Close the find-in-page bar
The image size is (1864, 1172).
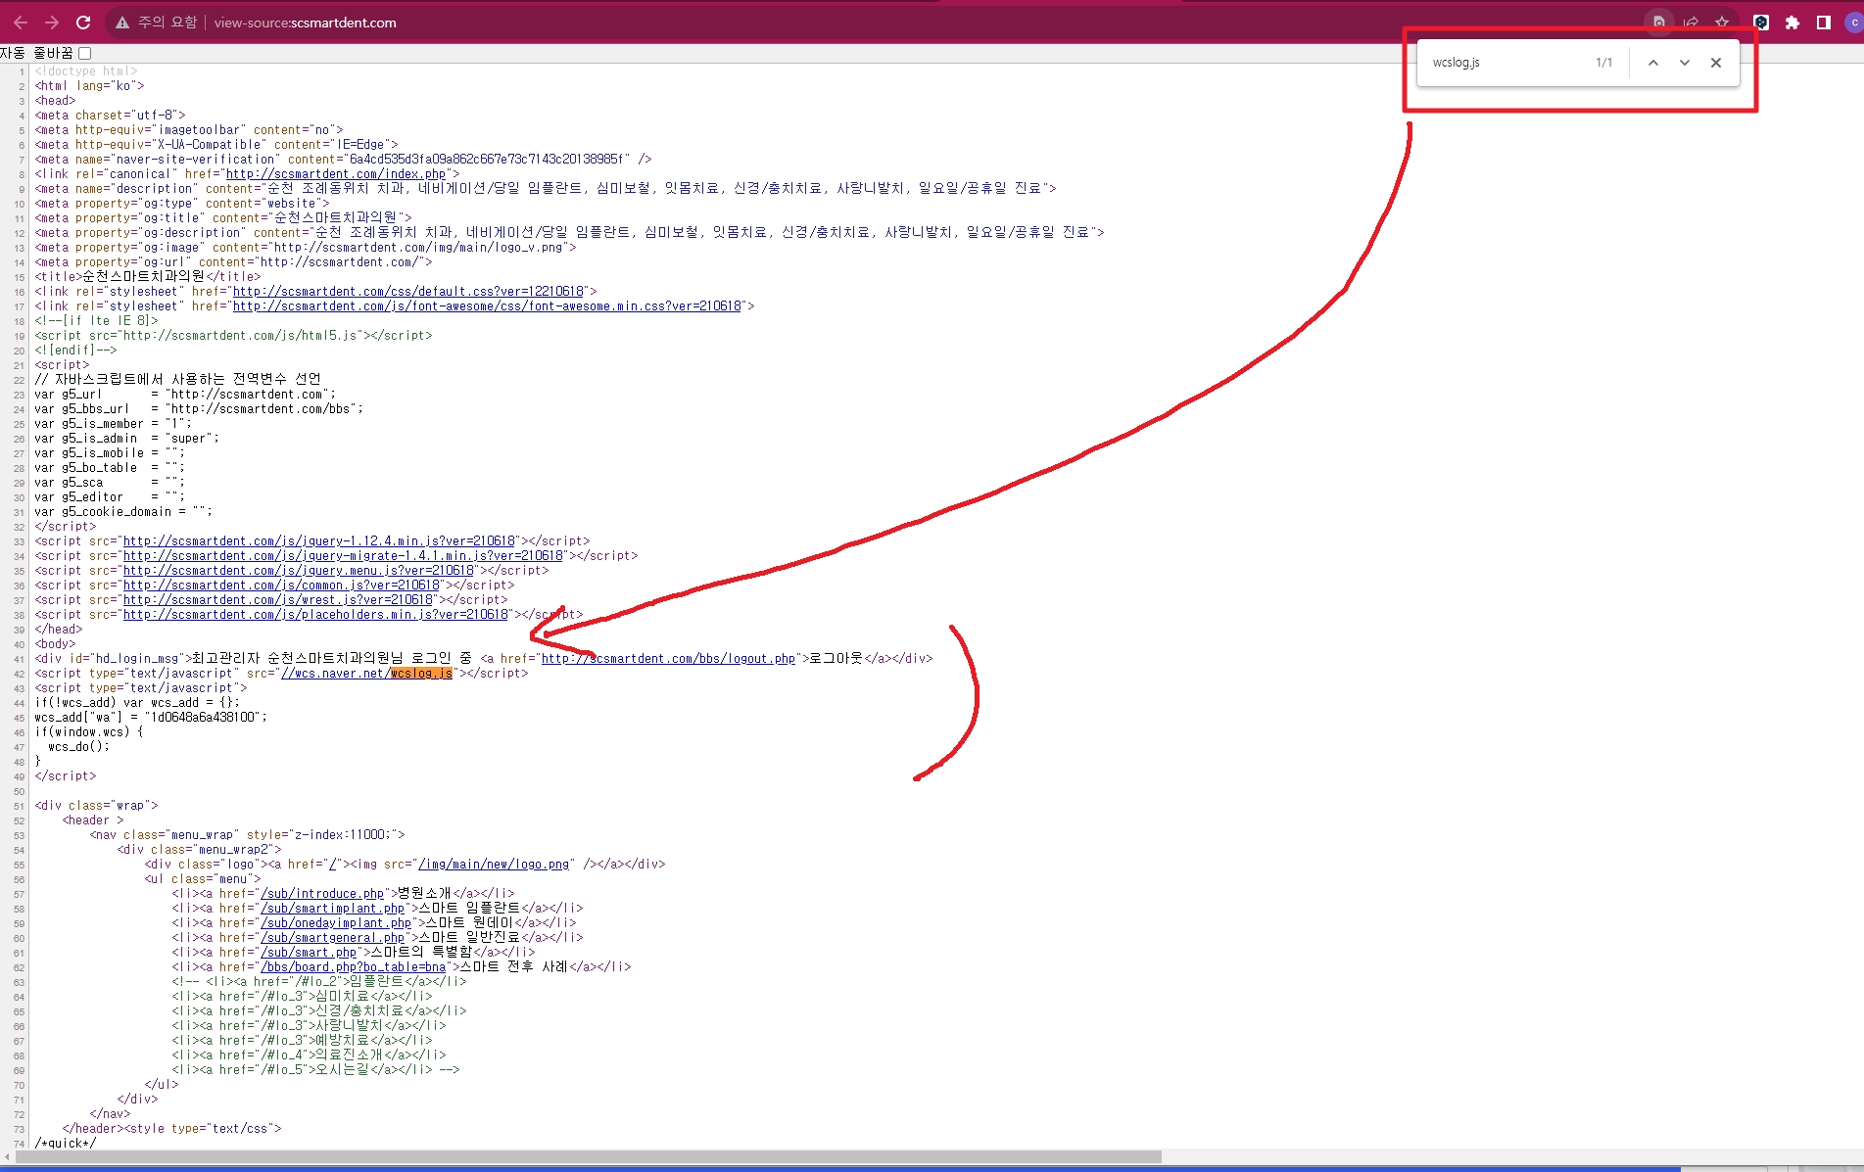[x=1715, y=63]
